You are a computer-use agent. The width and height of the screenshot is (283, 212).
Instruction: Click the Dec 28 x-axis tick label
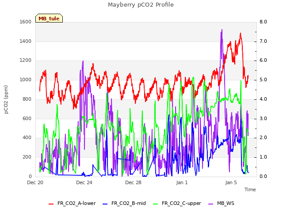pyautogui.click(x=133, y=182)
